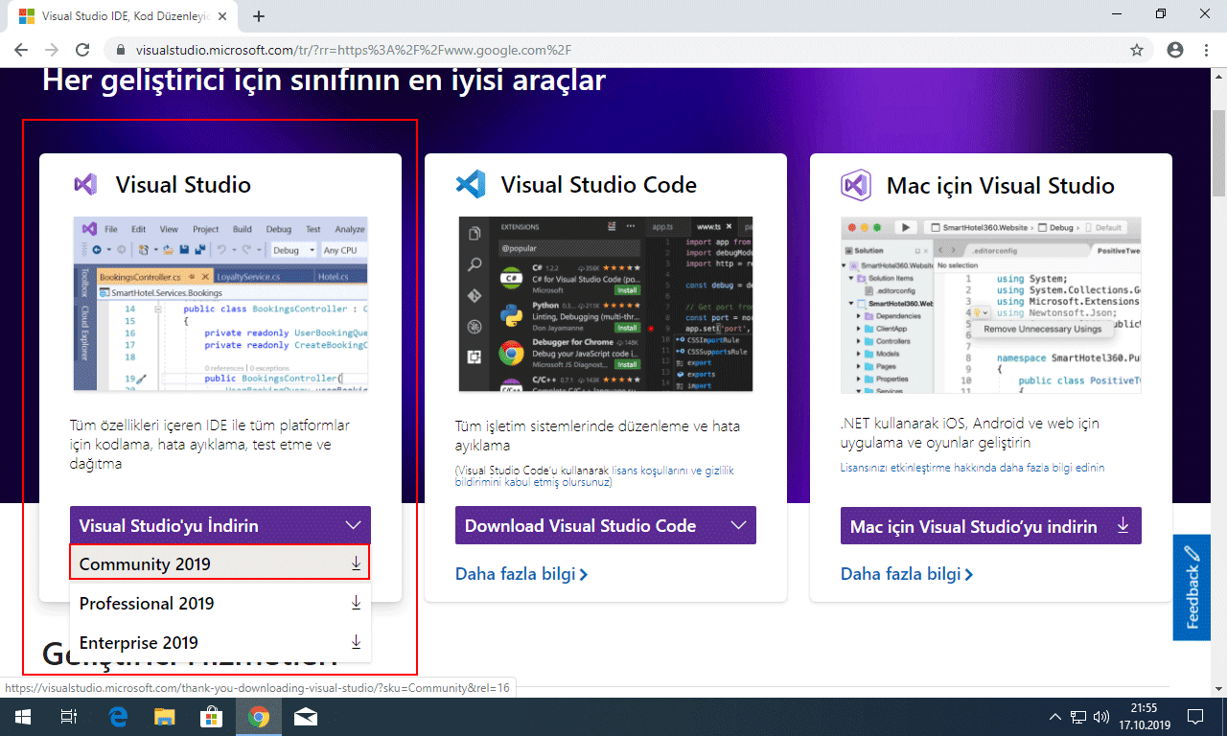
Task: Select Enterprise 2019 download option
Action: click(220, 642)
